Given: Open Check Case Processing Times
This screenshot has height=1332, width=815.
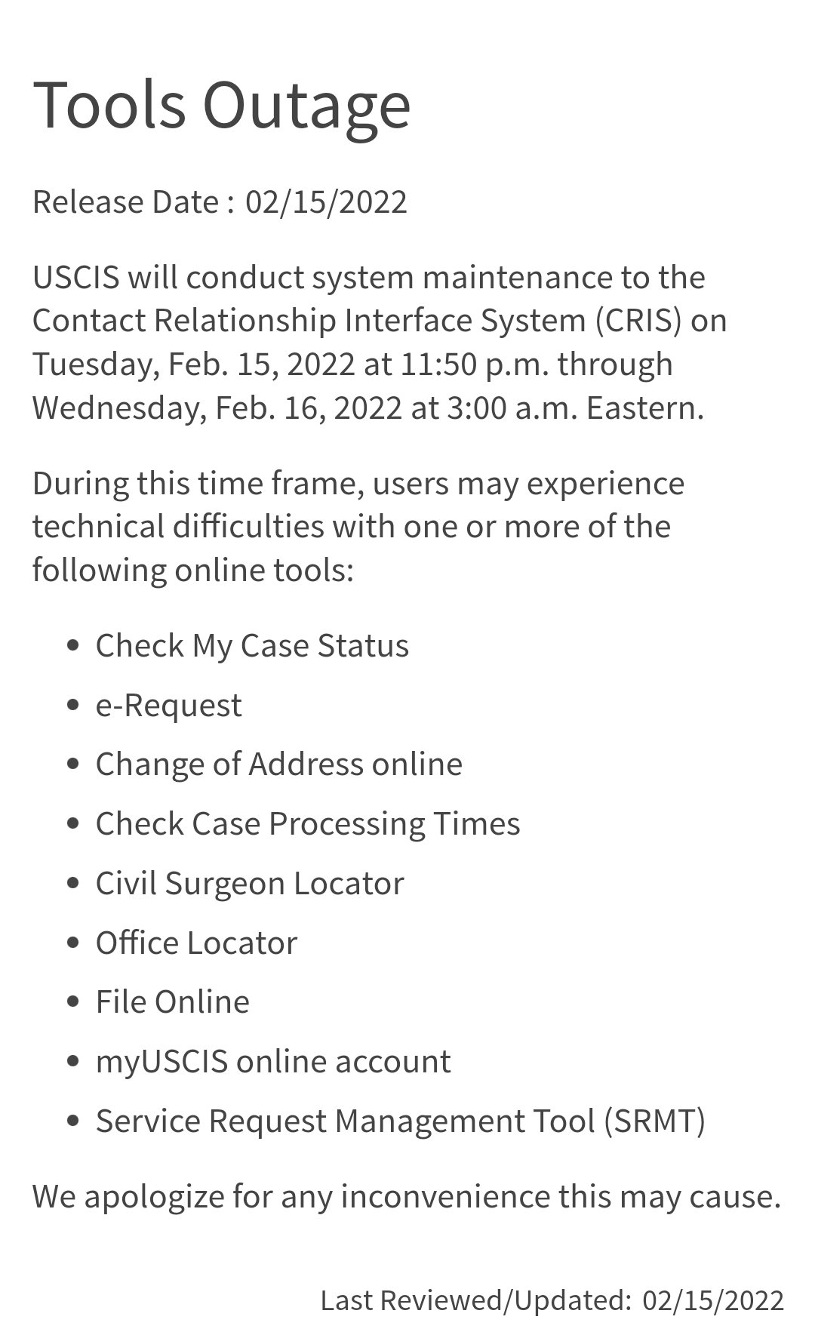Looking at the screenshot, I should click(307, 824).
